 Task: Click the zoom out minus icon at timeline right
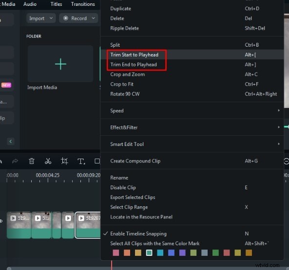pos(287,162)
